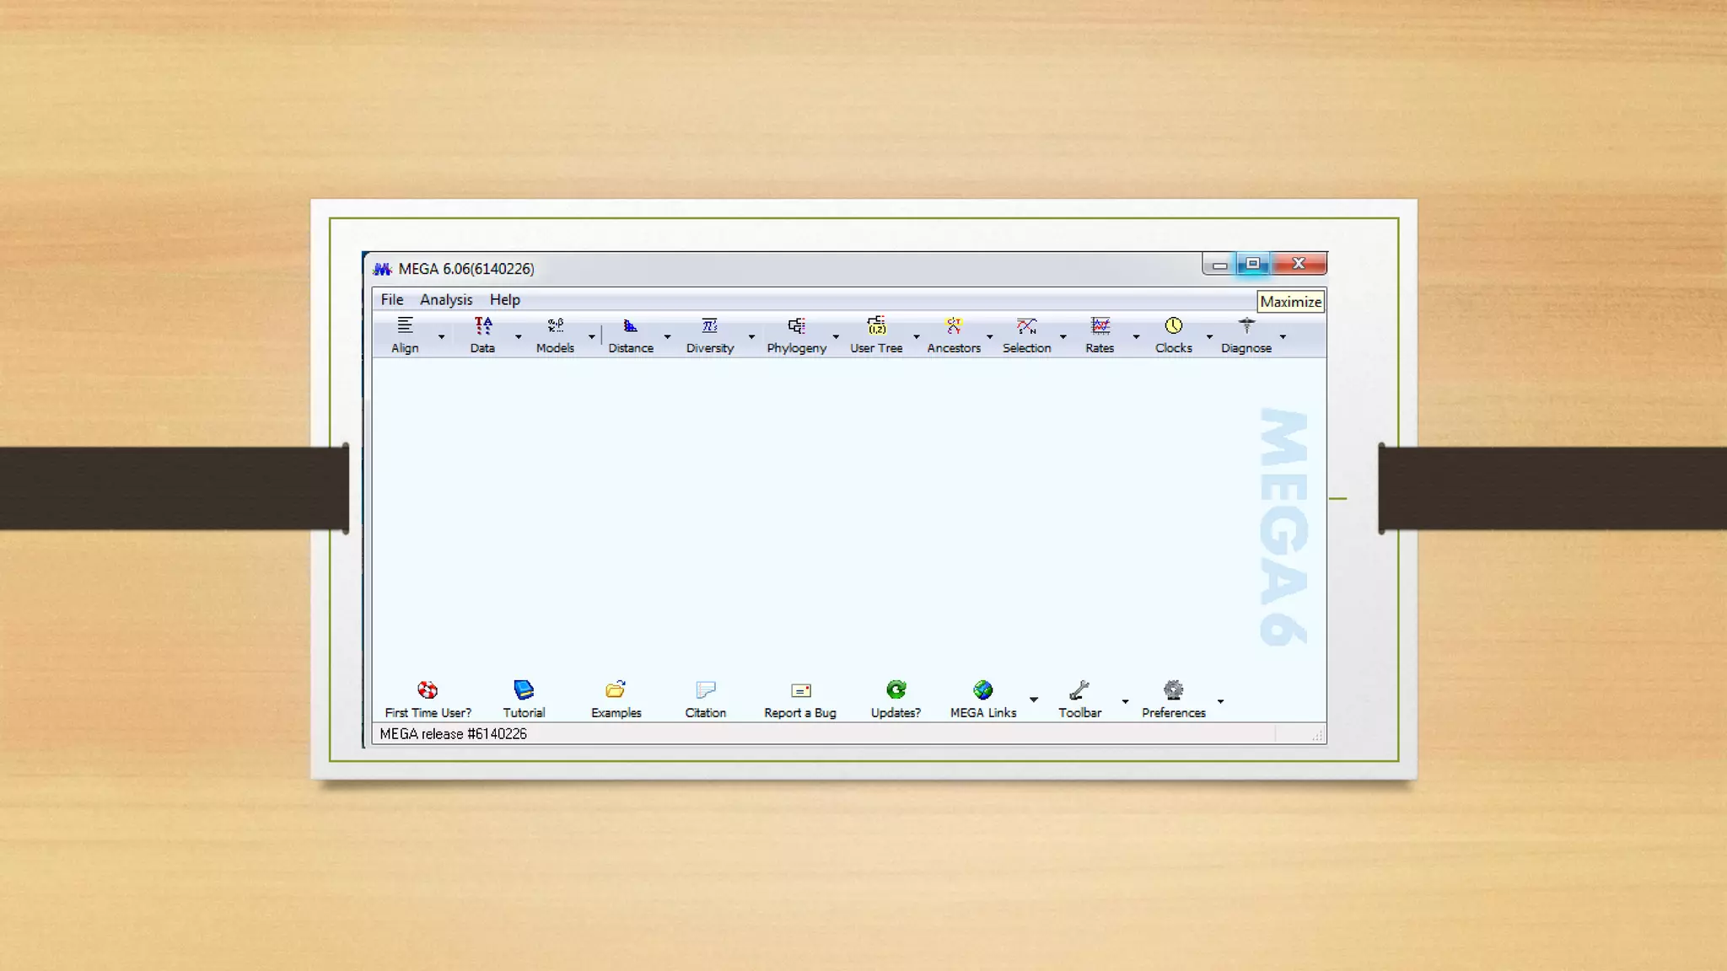
Task: Click the Rates tool icon
Action: [1100, 326]
